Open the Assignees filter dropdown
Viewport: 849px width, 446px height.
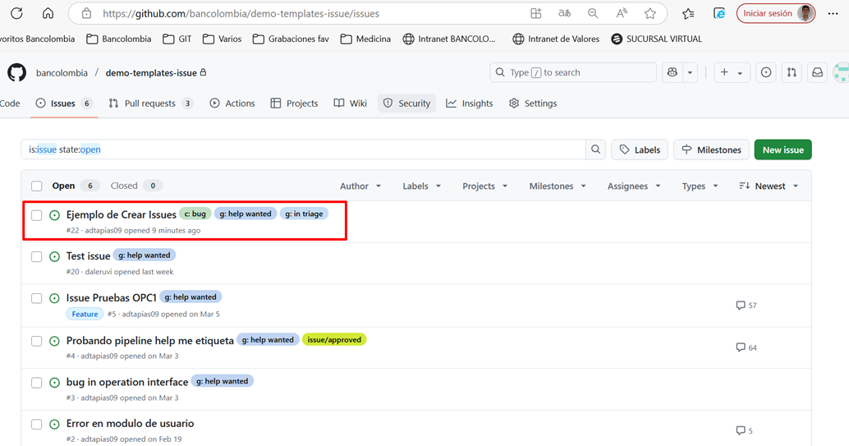coord(633,186)
